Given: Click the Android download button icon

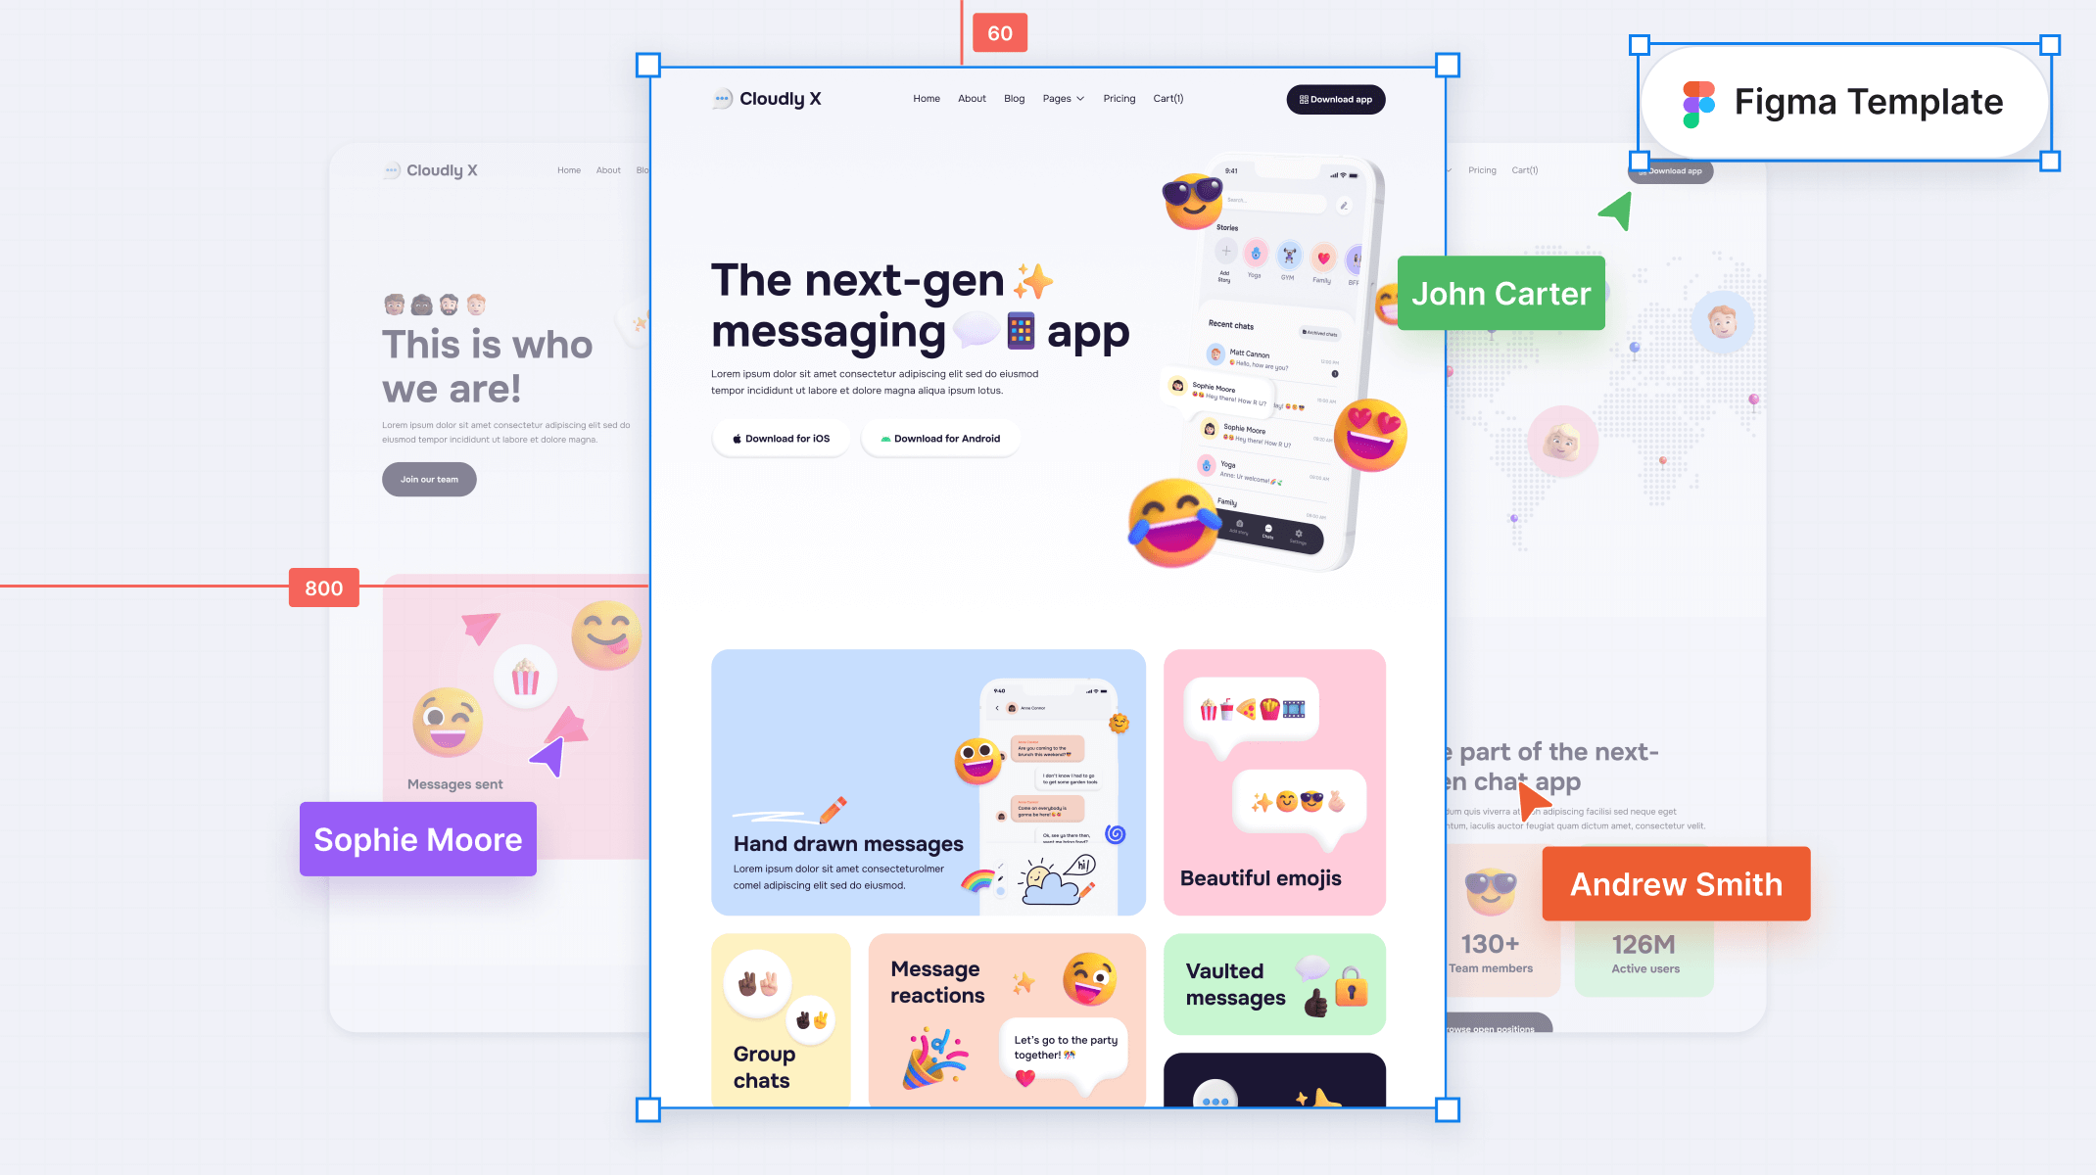Looking at the screenshot, I should 883,438.
